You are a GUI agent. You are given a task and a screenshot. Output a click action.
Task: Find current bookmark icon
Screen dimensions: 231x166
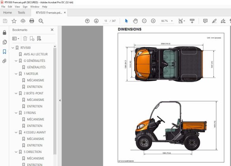coord(39,39)
